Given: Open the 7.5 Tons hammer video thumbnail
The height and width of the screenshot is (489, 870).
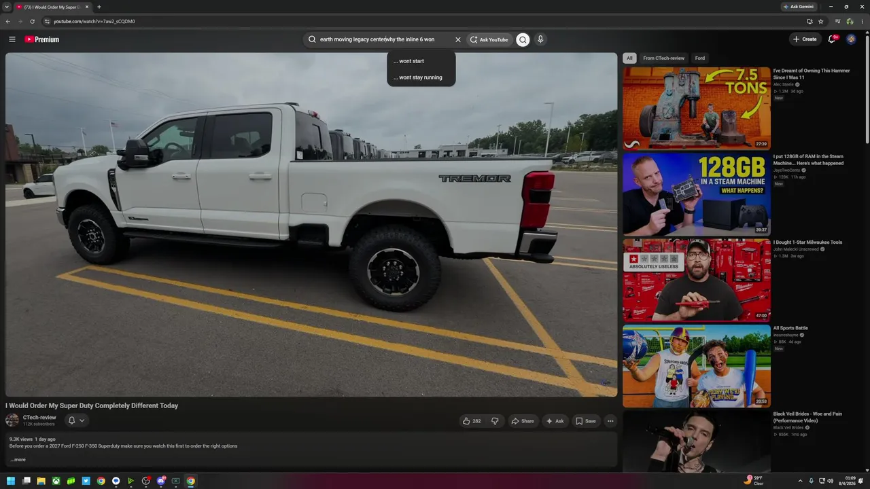Looking at the screenshot, I should (x=697, y=109).
